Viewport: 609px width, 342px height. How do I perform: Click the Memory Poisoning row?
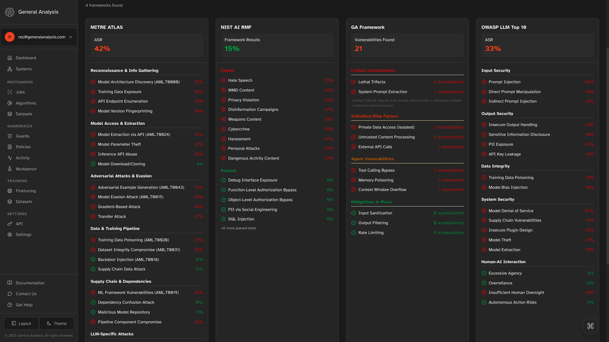point(407,180)
